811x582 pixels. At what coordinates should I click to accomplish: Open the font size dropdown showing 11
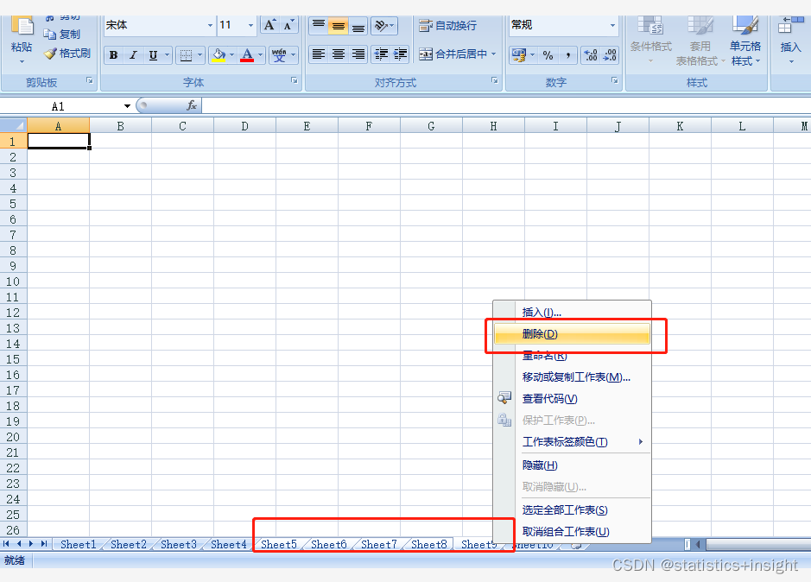(x=250, y=25)
